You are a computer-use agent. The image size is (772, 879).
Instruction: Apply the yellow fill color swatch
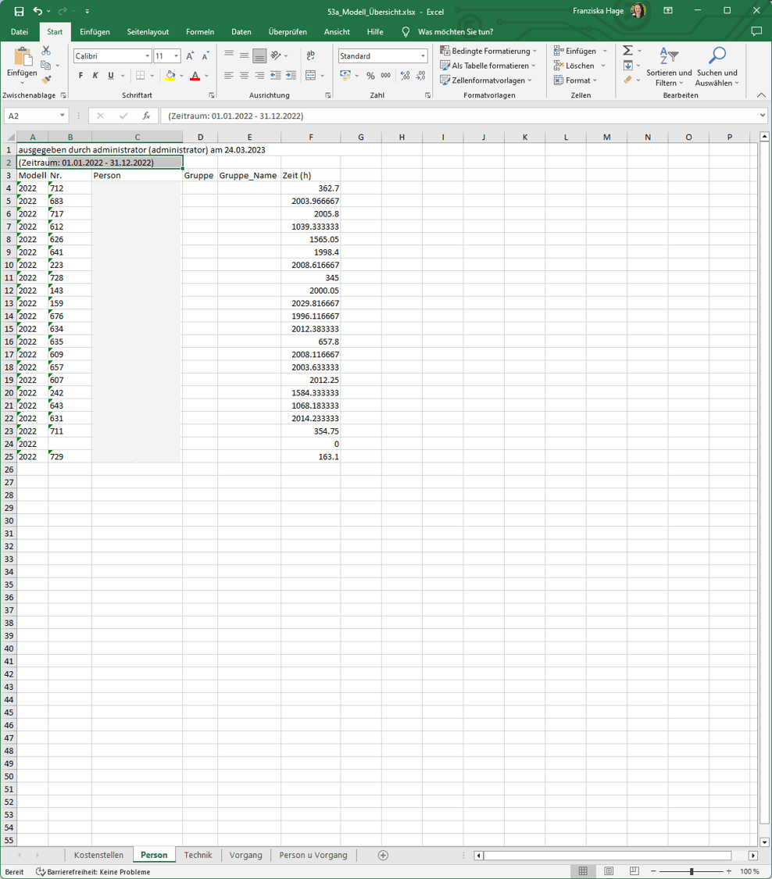tap(170, 76)
